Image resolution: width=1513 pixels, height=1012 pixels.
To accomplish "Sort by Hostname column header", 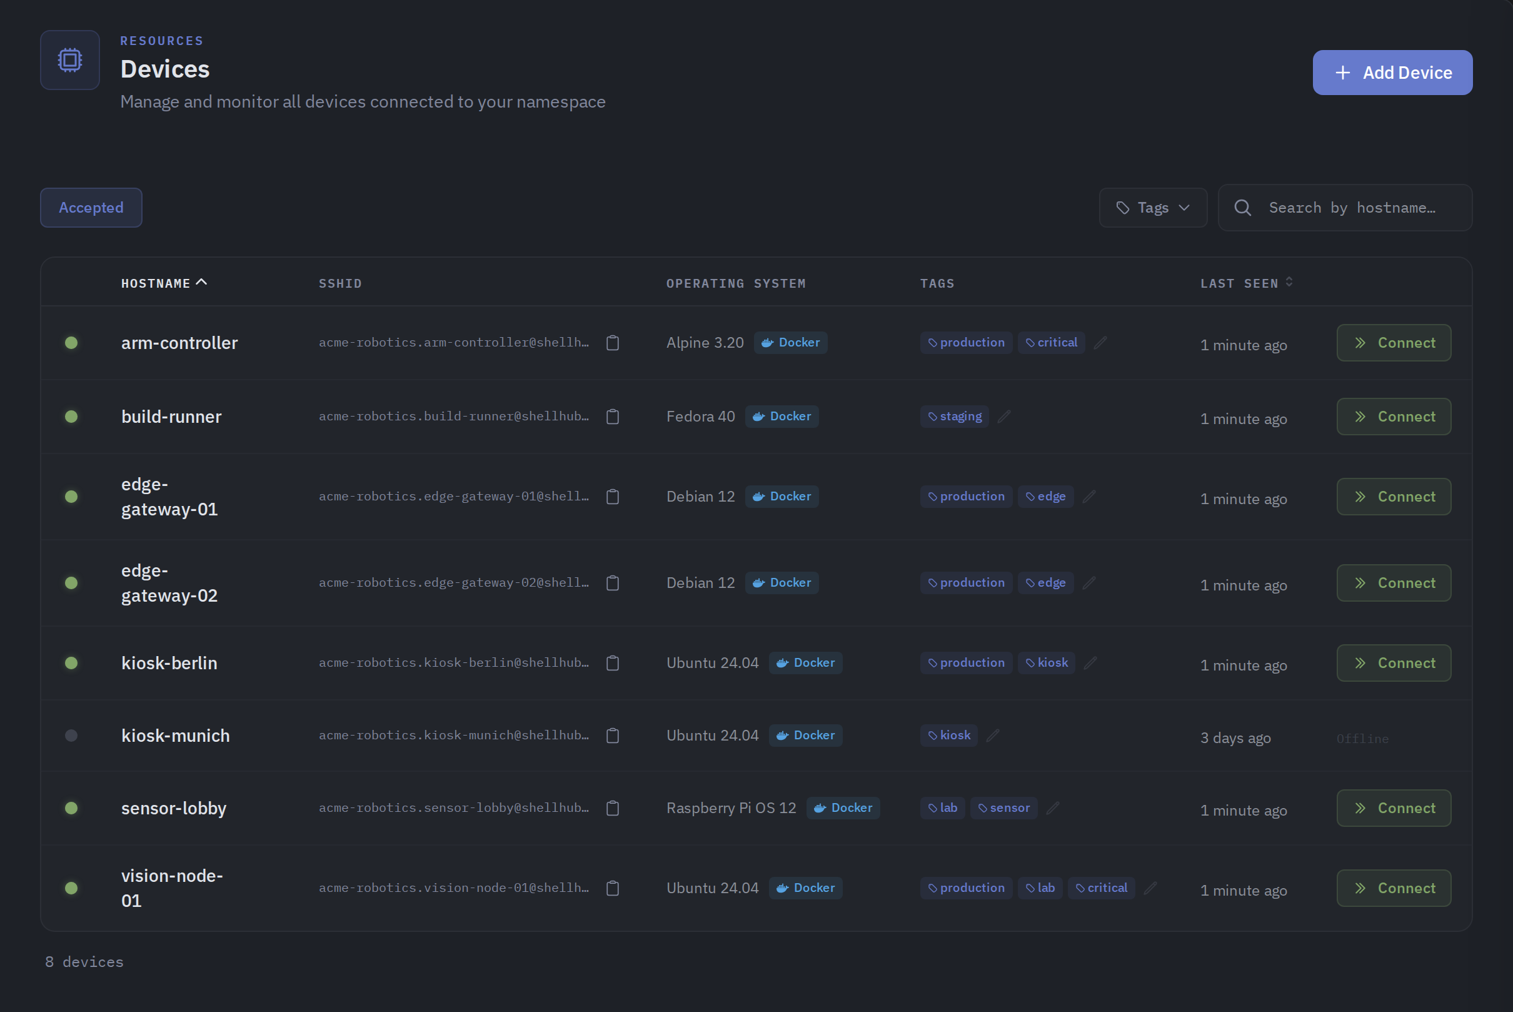I will 164,283.
